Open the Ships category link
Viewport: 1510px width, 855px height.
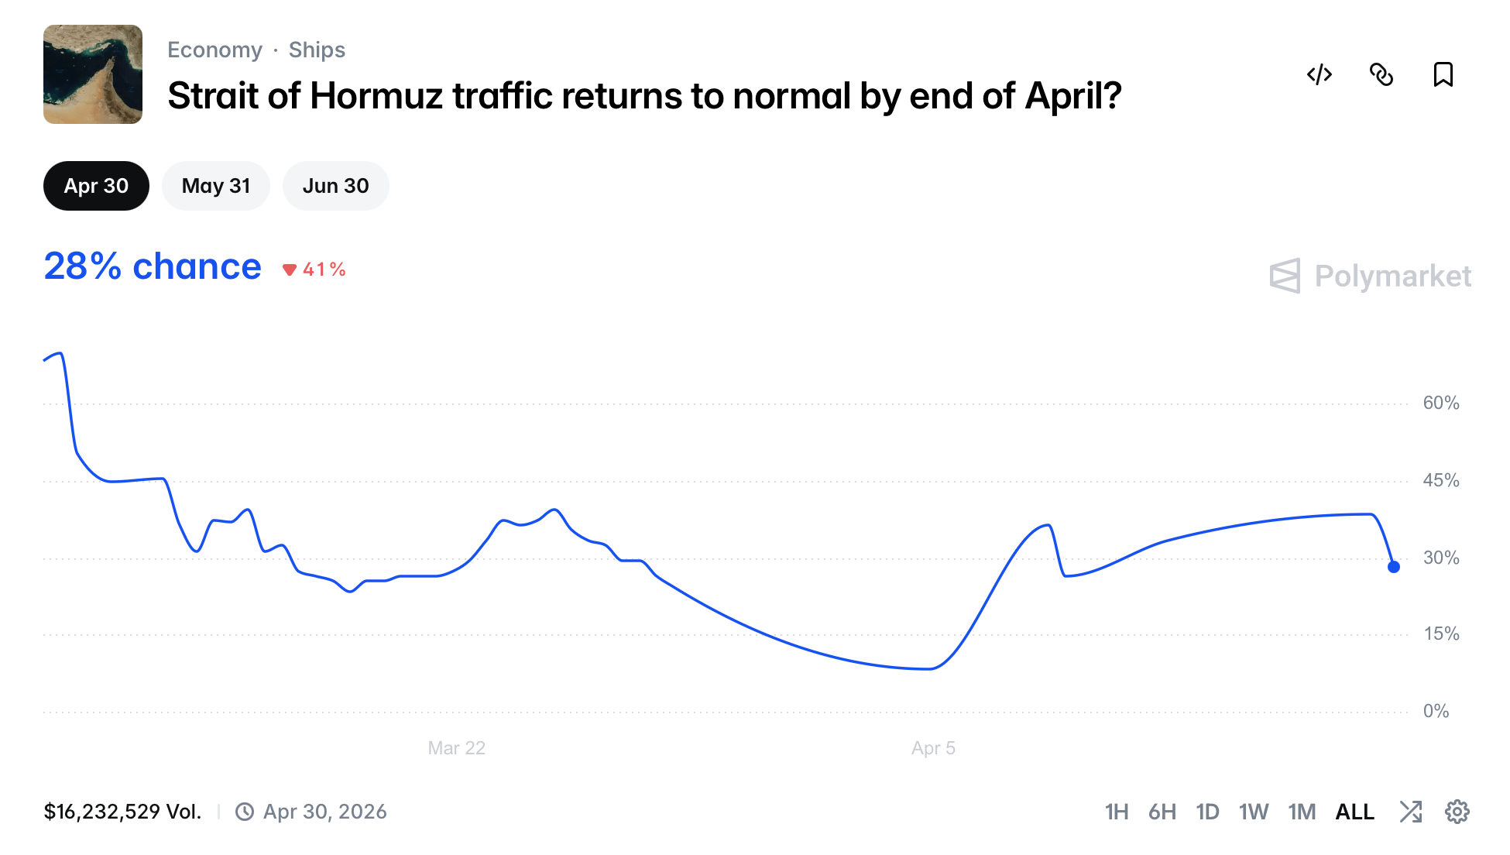(x=317, y=50)
